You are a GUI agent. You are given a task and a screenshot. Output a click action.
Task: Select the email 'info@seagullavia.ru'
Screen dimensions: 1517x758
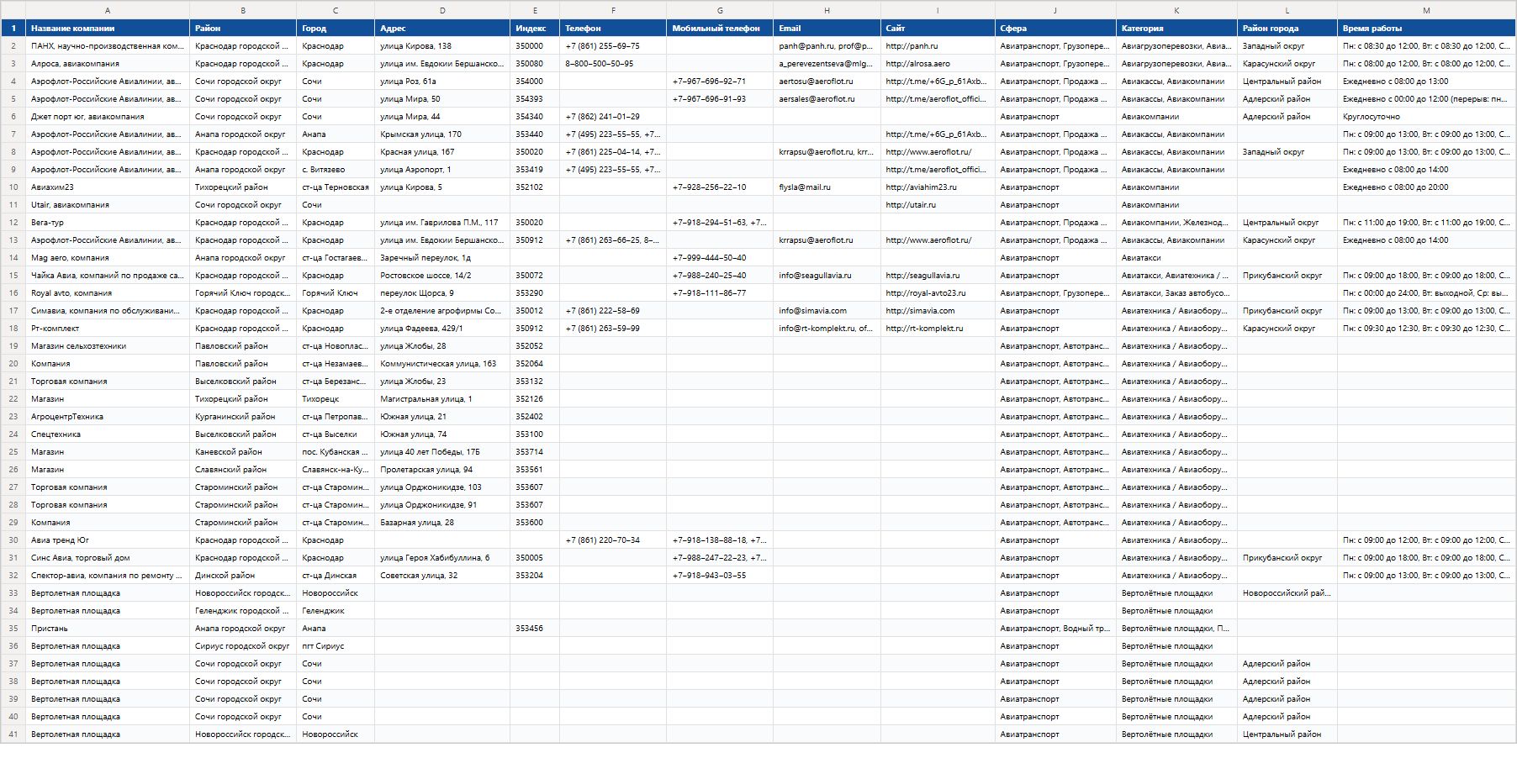(x=827, y=275)
